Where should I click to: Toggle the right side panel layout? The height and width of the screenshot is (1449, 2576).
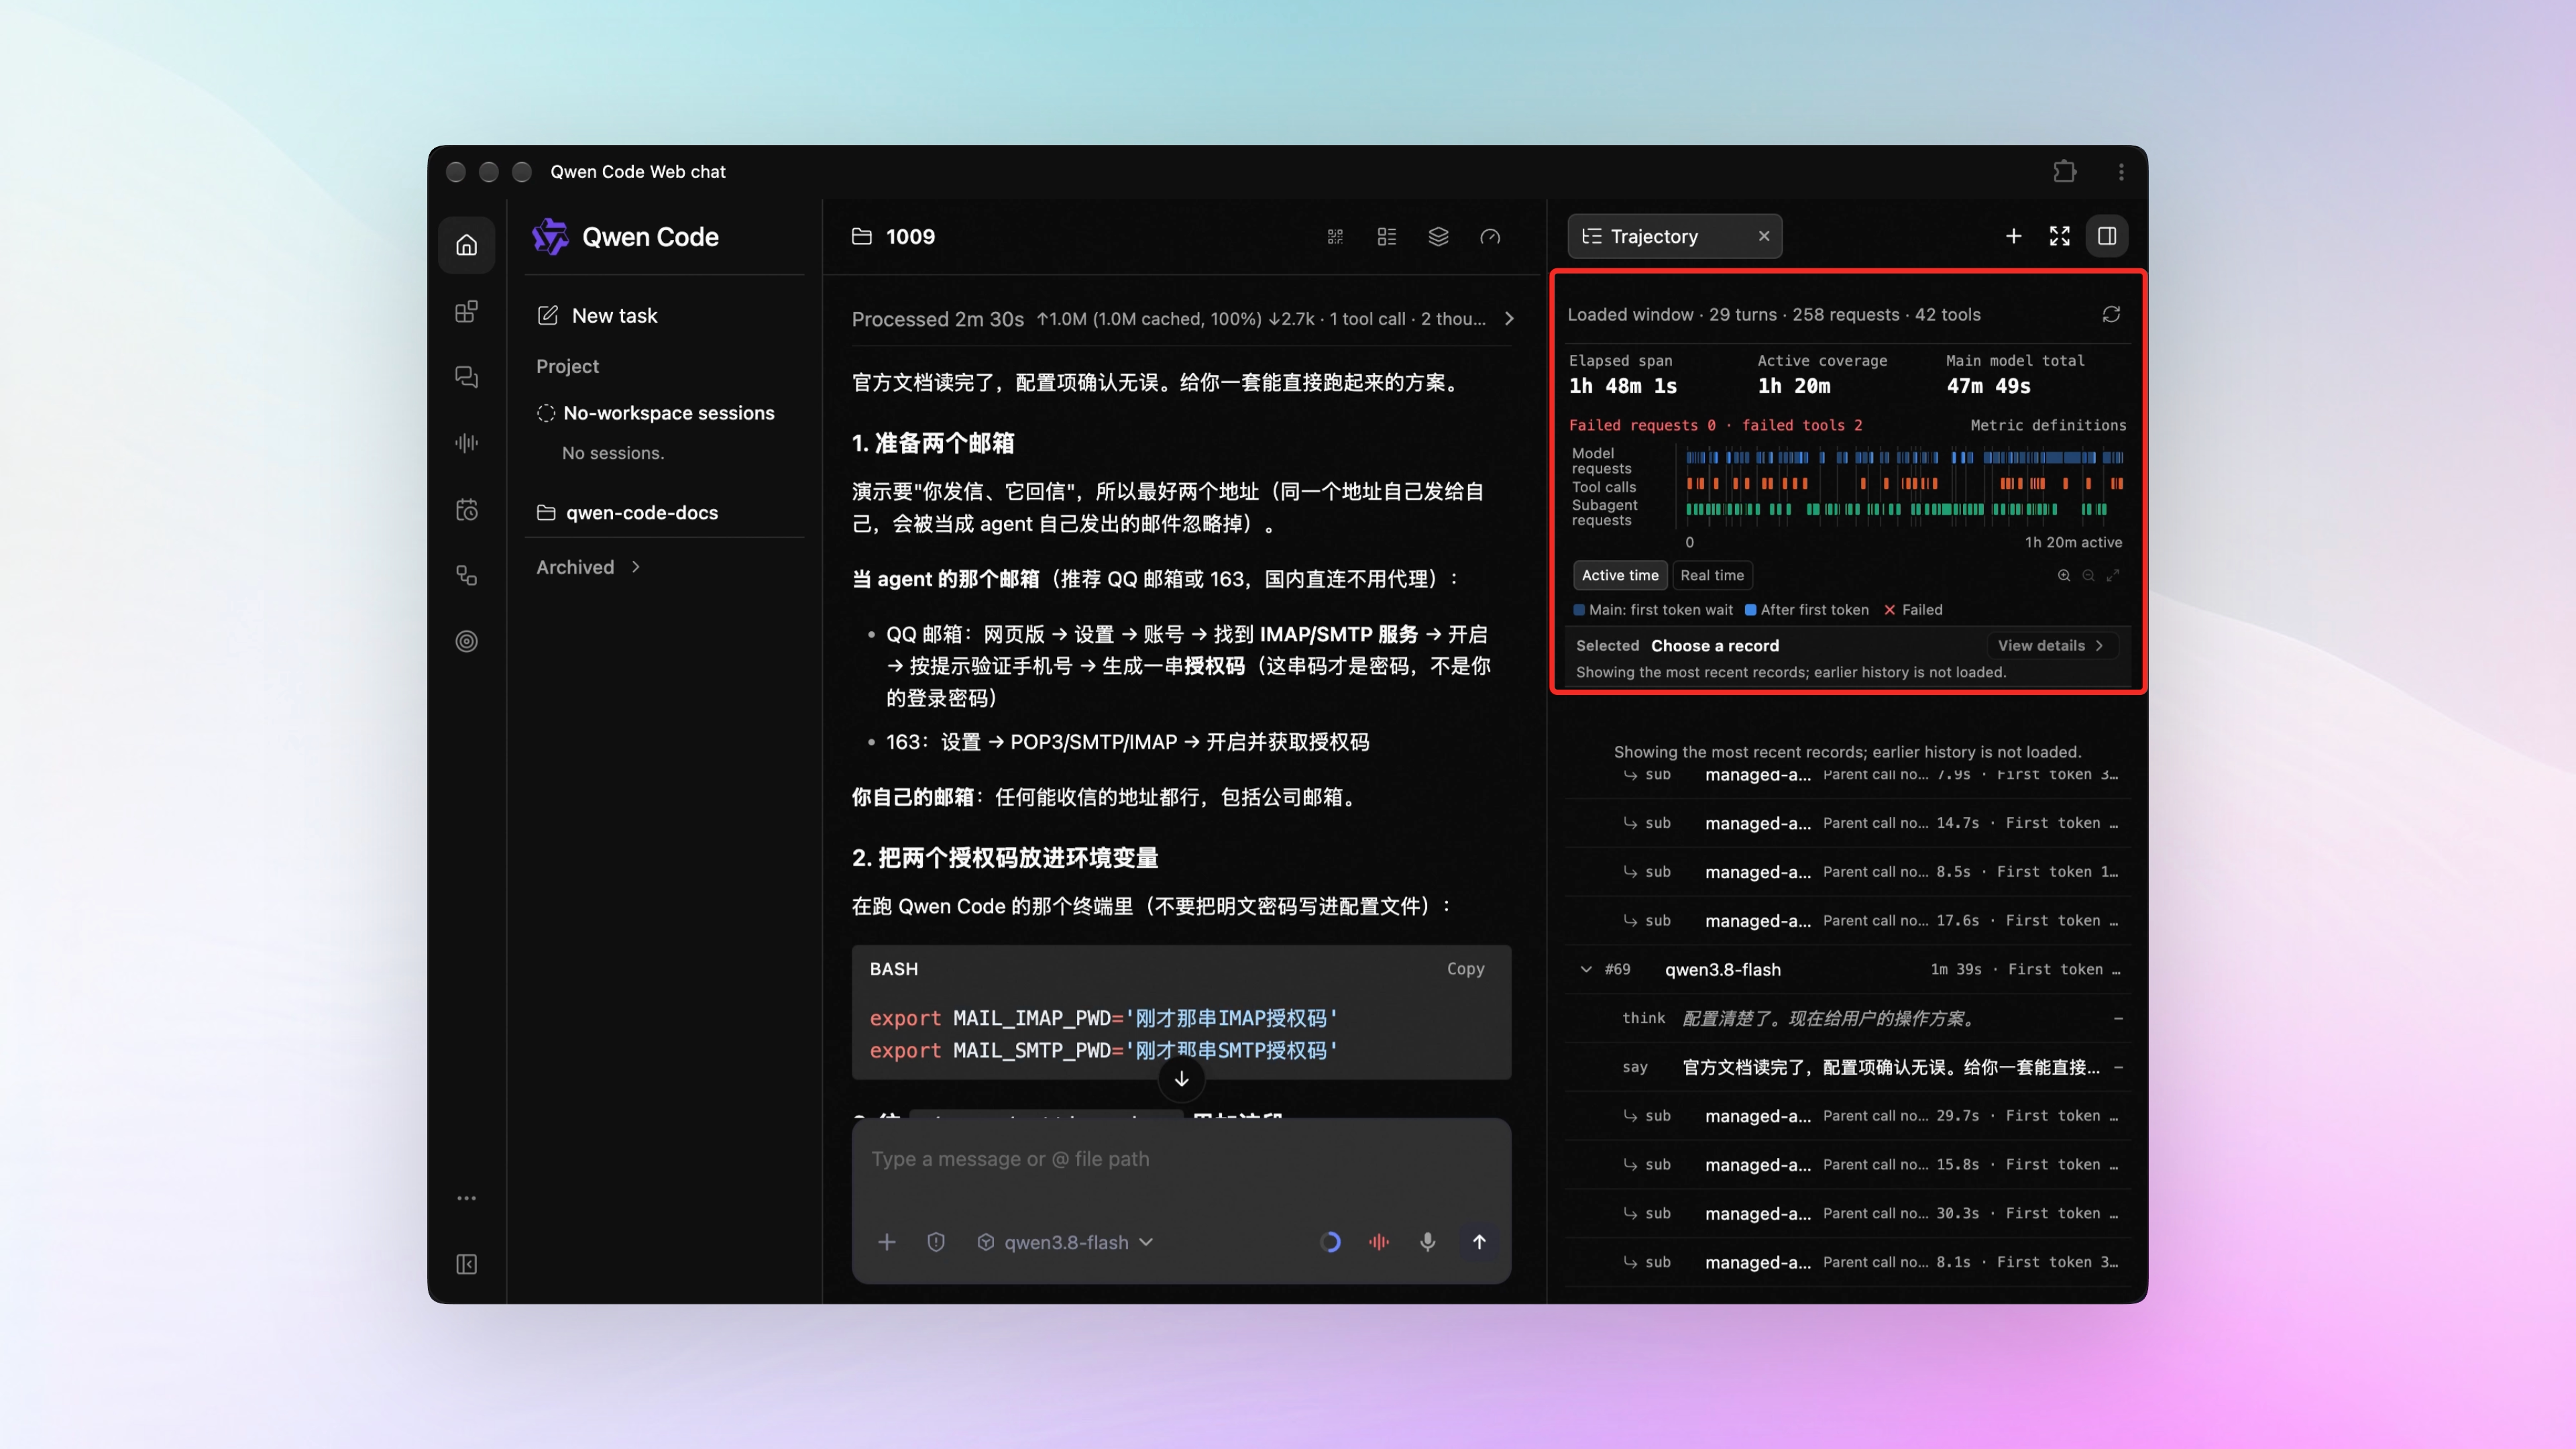2107,236
